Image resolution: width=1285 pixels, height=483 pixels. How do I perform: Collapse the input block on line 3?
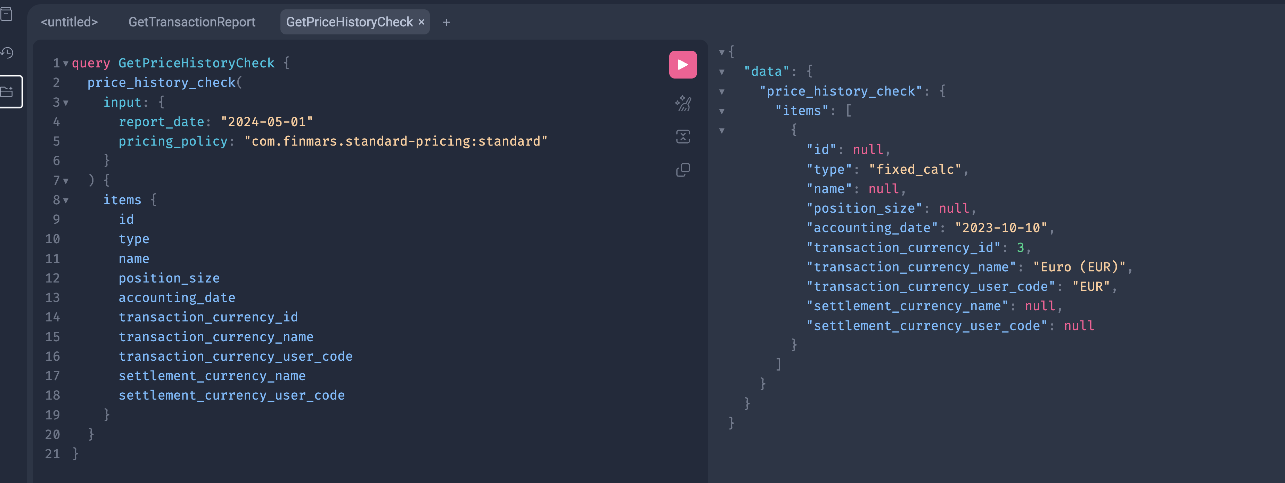pos(66,103)
